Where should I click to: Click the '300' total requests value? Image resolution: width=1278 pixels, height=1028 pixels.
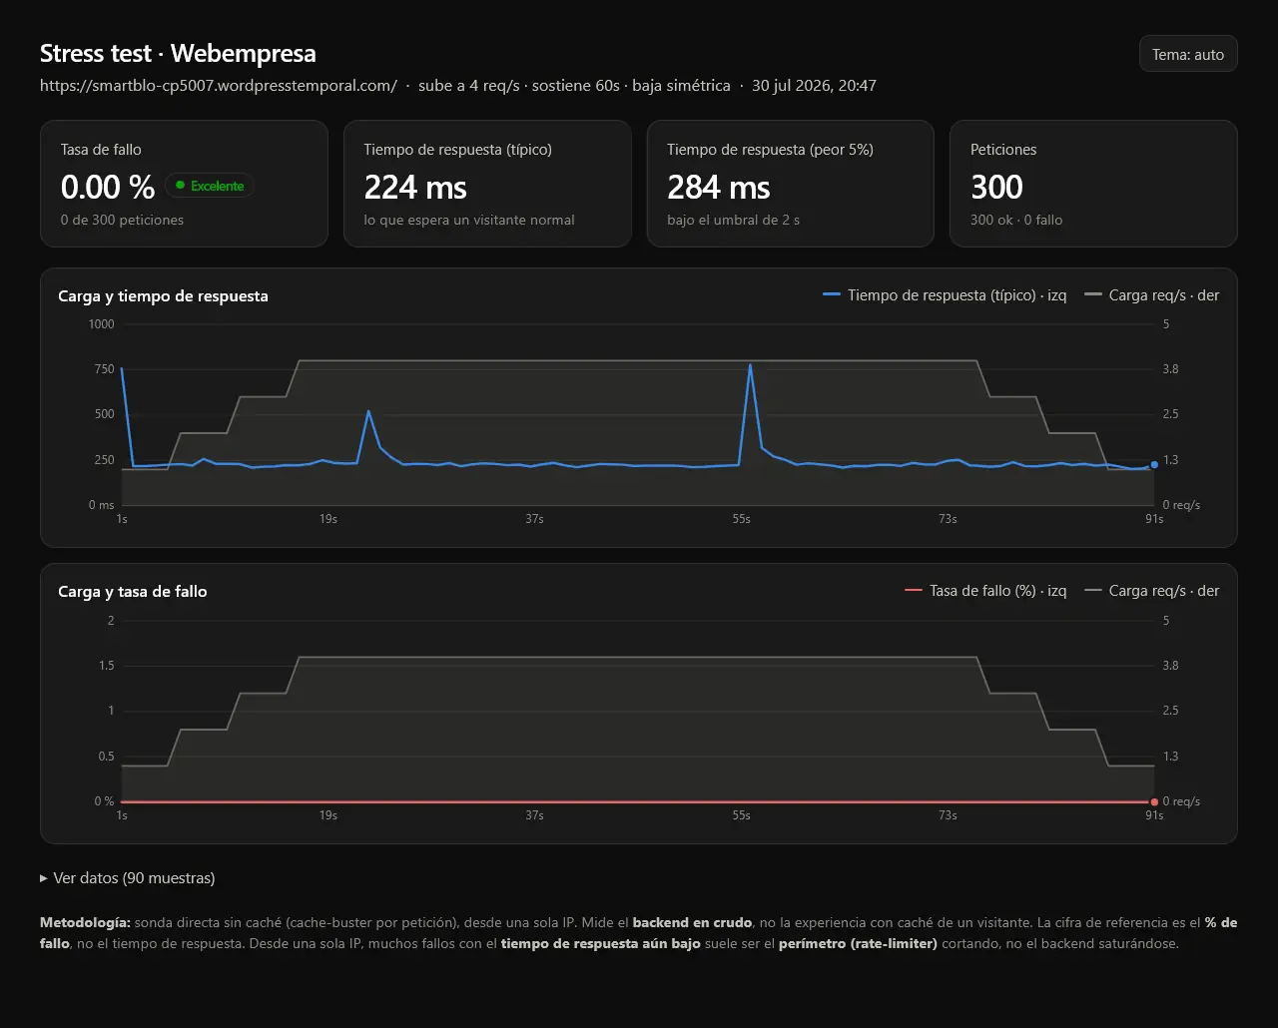coord(996,187)
